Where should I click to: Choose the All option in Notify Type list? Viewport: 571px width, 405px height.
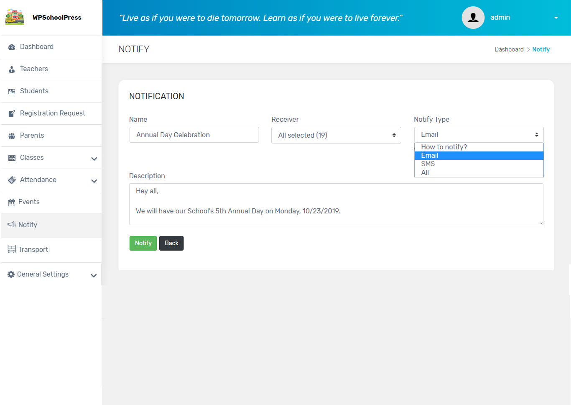pos(425,172)
